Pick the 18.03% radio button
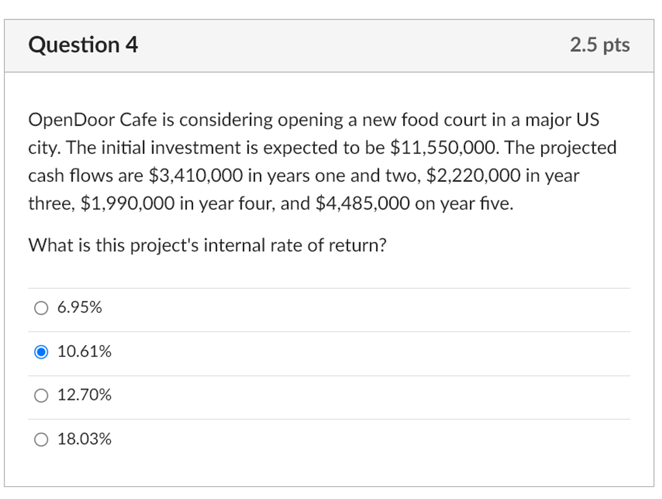The image size is (662, 499). coord(41,440)
